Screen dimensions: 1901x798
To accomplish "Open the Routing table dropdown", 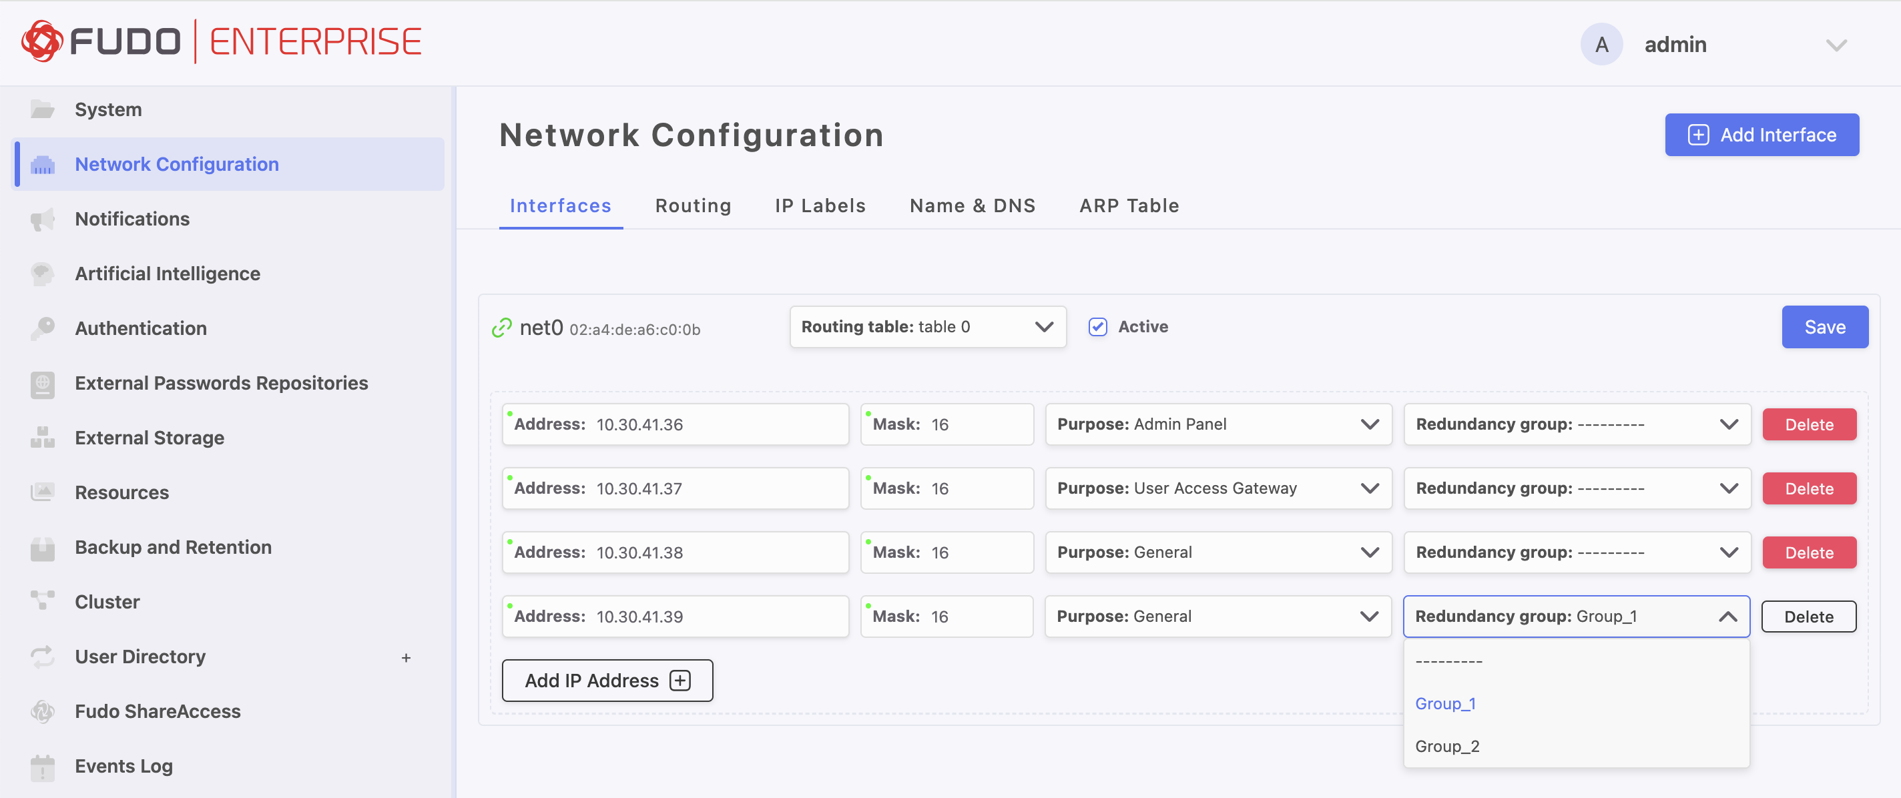I will [928, 327].
